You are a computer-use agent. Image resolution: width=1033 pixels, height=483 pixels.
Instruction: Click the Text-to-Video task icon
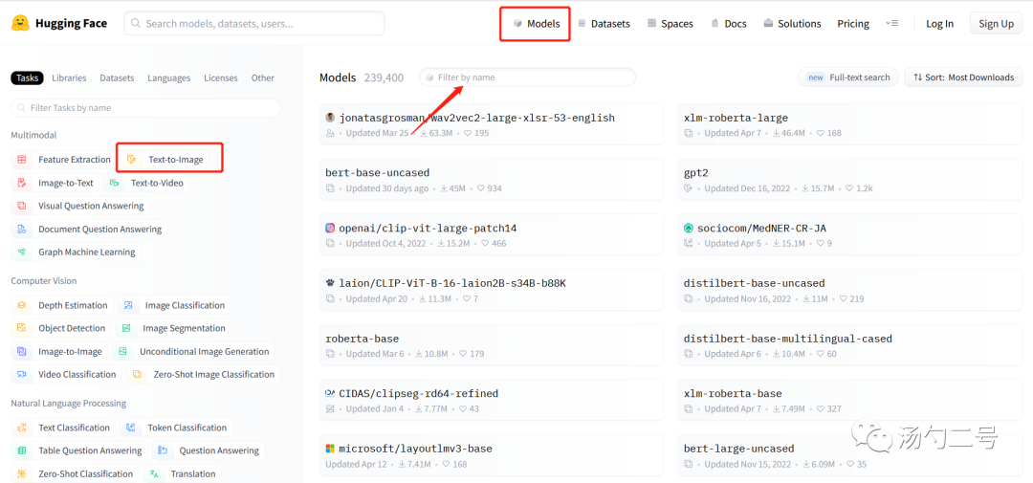coord(114,183)
